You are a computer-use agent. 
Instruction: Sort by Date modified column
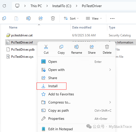82,27
